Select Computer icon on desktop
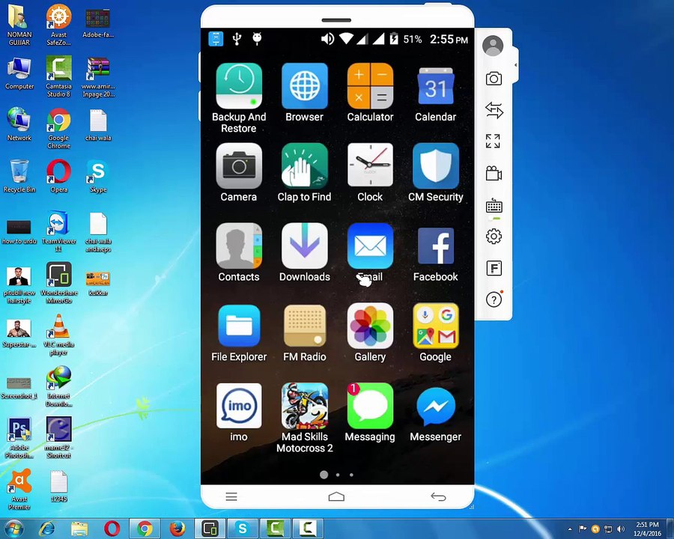This screenshot has width=674, height=539. [x=19, y=73]
